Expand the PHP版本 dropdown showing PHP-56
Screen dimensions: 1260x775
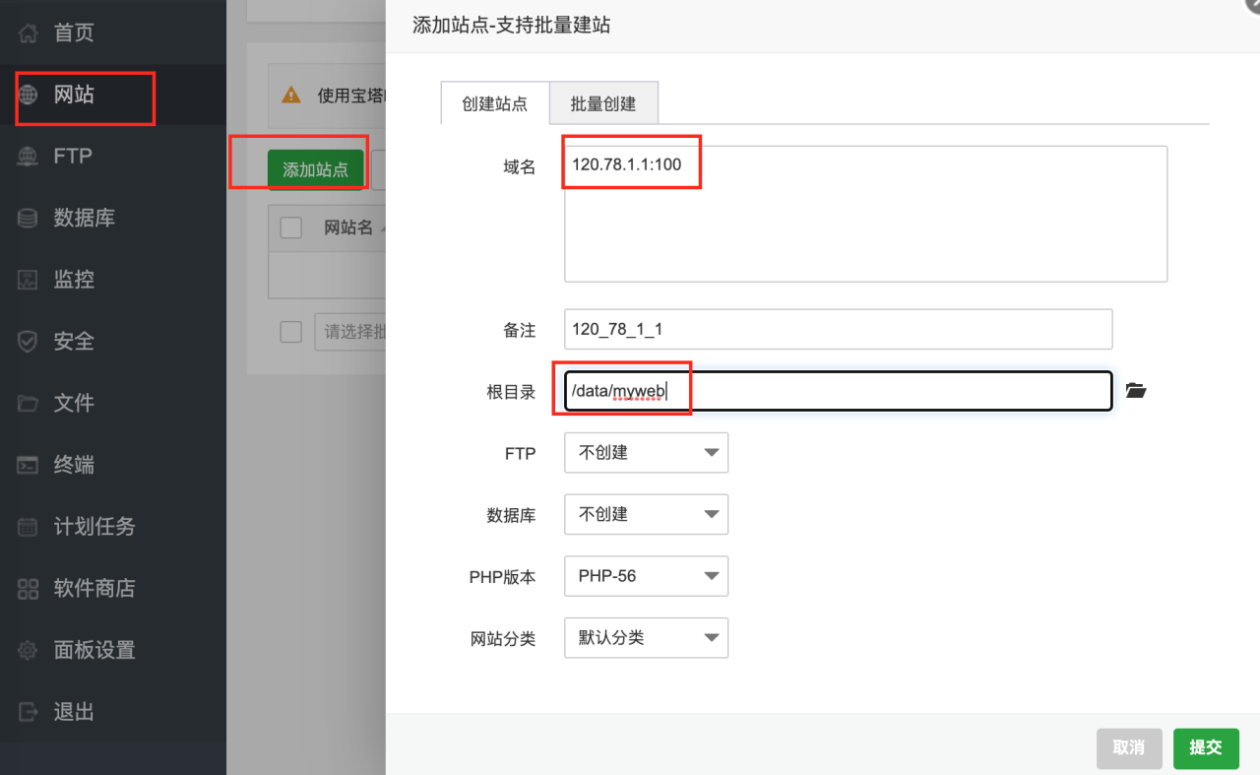pos(646,576)
